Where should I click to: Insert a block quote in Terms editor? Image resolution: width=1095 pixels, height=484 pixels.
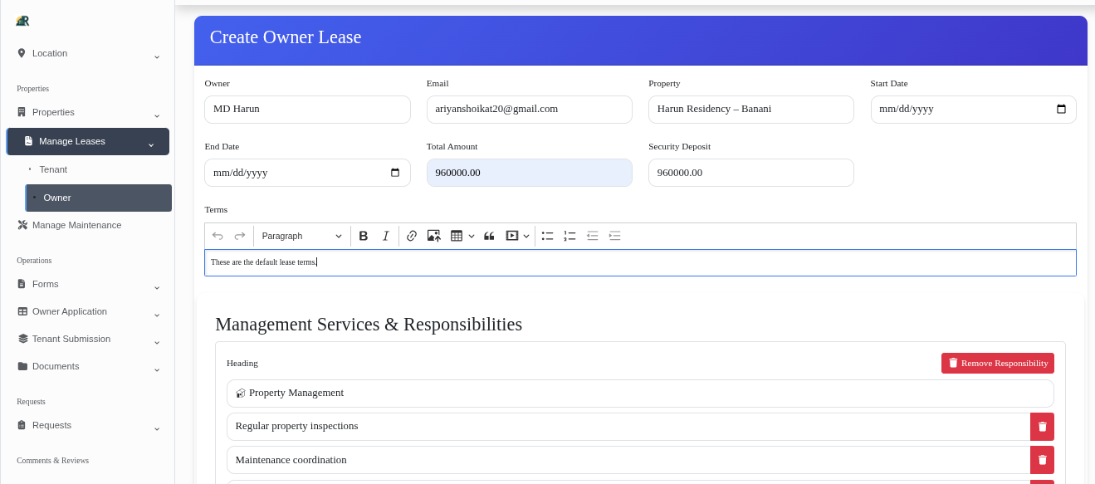coord(489,237)
